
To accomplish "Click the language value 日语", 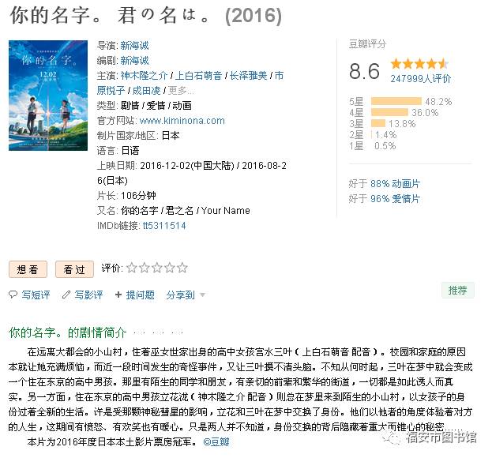I will (130, 151).
